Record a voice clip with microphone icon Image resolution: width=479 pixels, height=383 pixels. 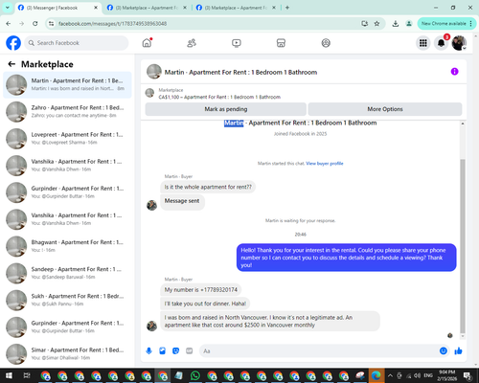pyautogui.click(x=148, y=351)
